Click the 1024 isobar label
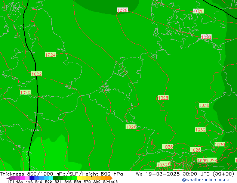 (x=50, y=55)
